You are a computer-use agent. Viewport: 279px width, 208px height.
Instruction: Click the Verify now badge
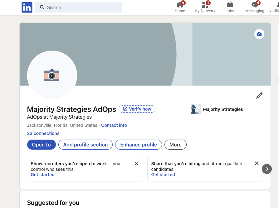(x=137, y=109)
